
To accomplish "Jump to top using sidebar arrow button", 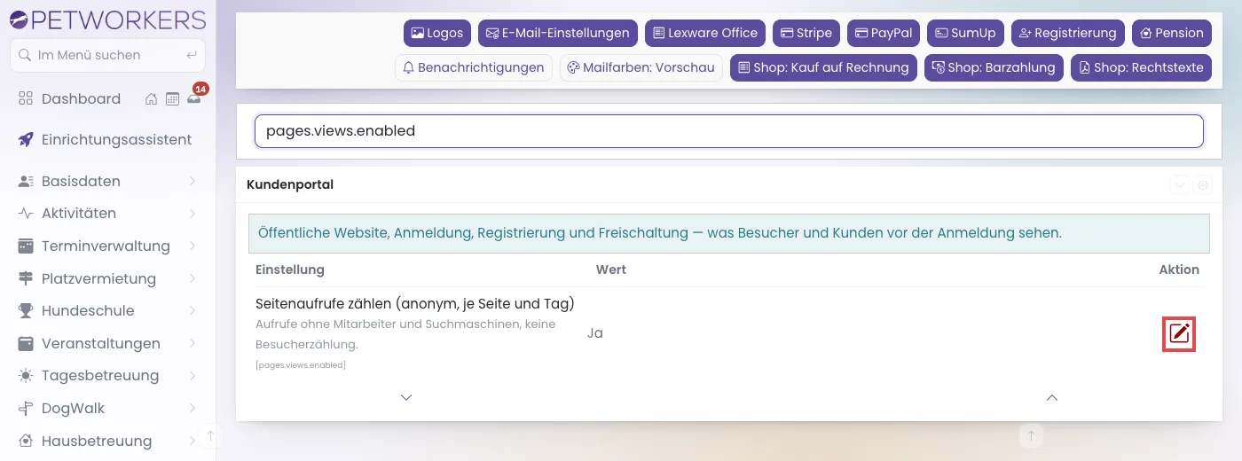I will coord(210,435).
